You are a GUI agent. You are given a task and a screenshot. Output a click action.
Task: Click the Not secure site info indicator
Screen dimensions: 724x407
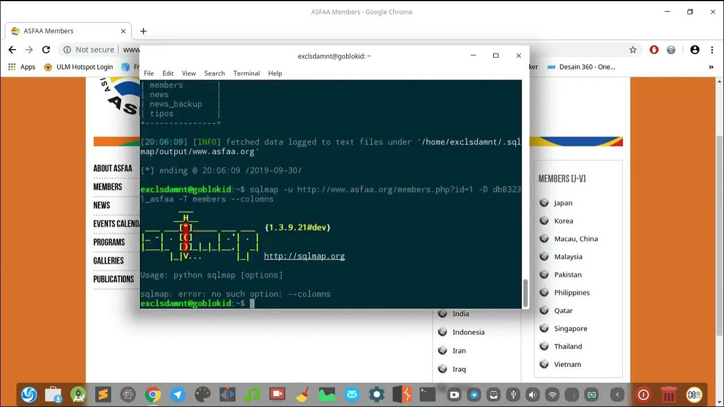coord(89,50)
